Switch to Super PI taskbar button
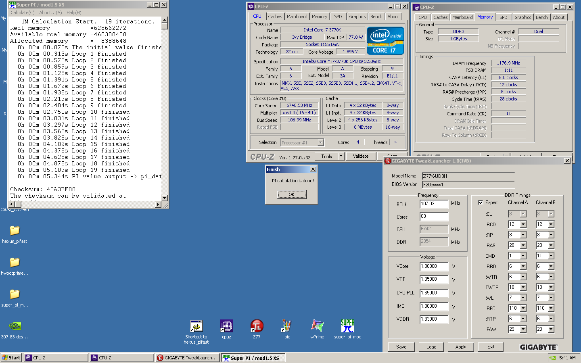Viewport: 581px width, 363px height. pos(253,358)
